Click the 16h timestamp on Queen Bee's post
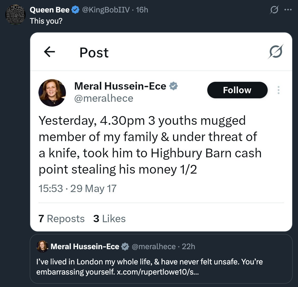This screenshot has height=287, width=298. tap(142, 10)
